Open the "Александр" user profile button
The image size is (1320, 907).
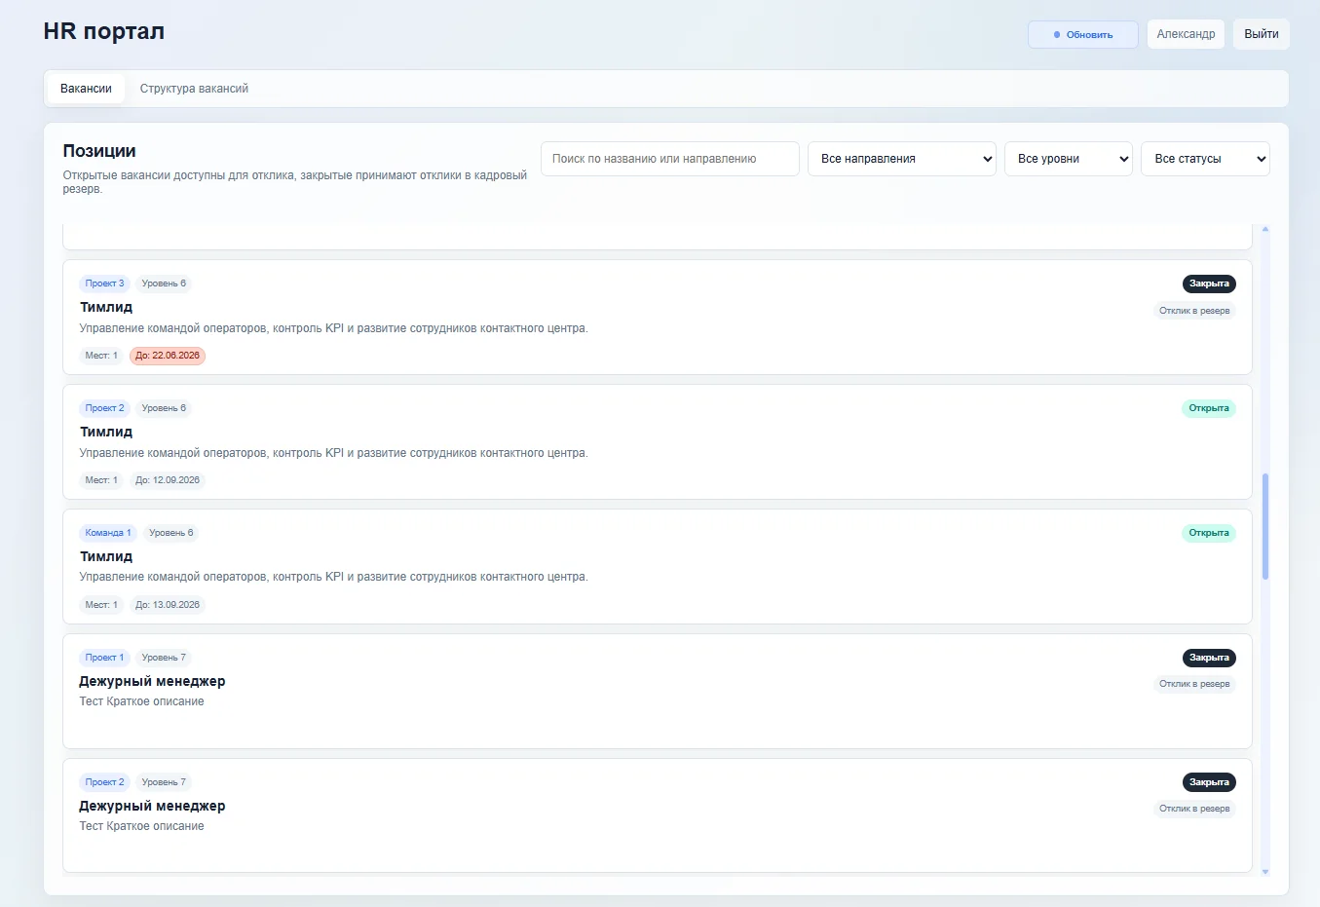[x=1186, y=34]
